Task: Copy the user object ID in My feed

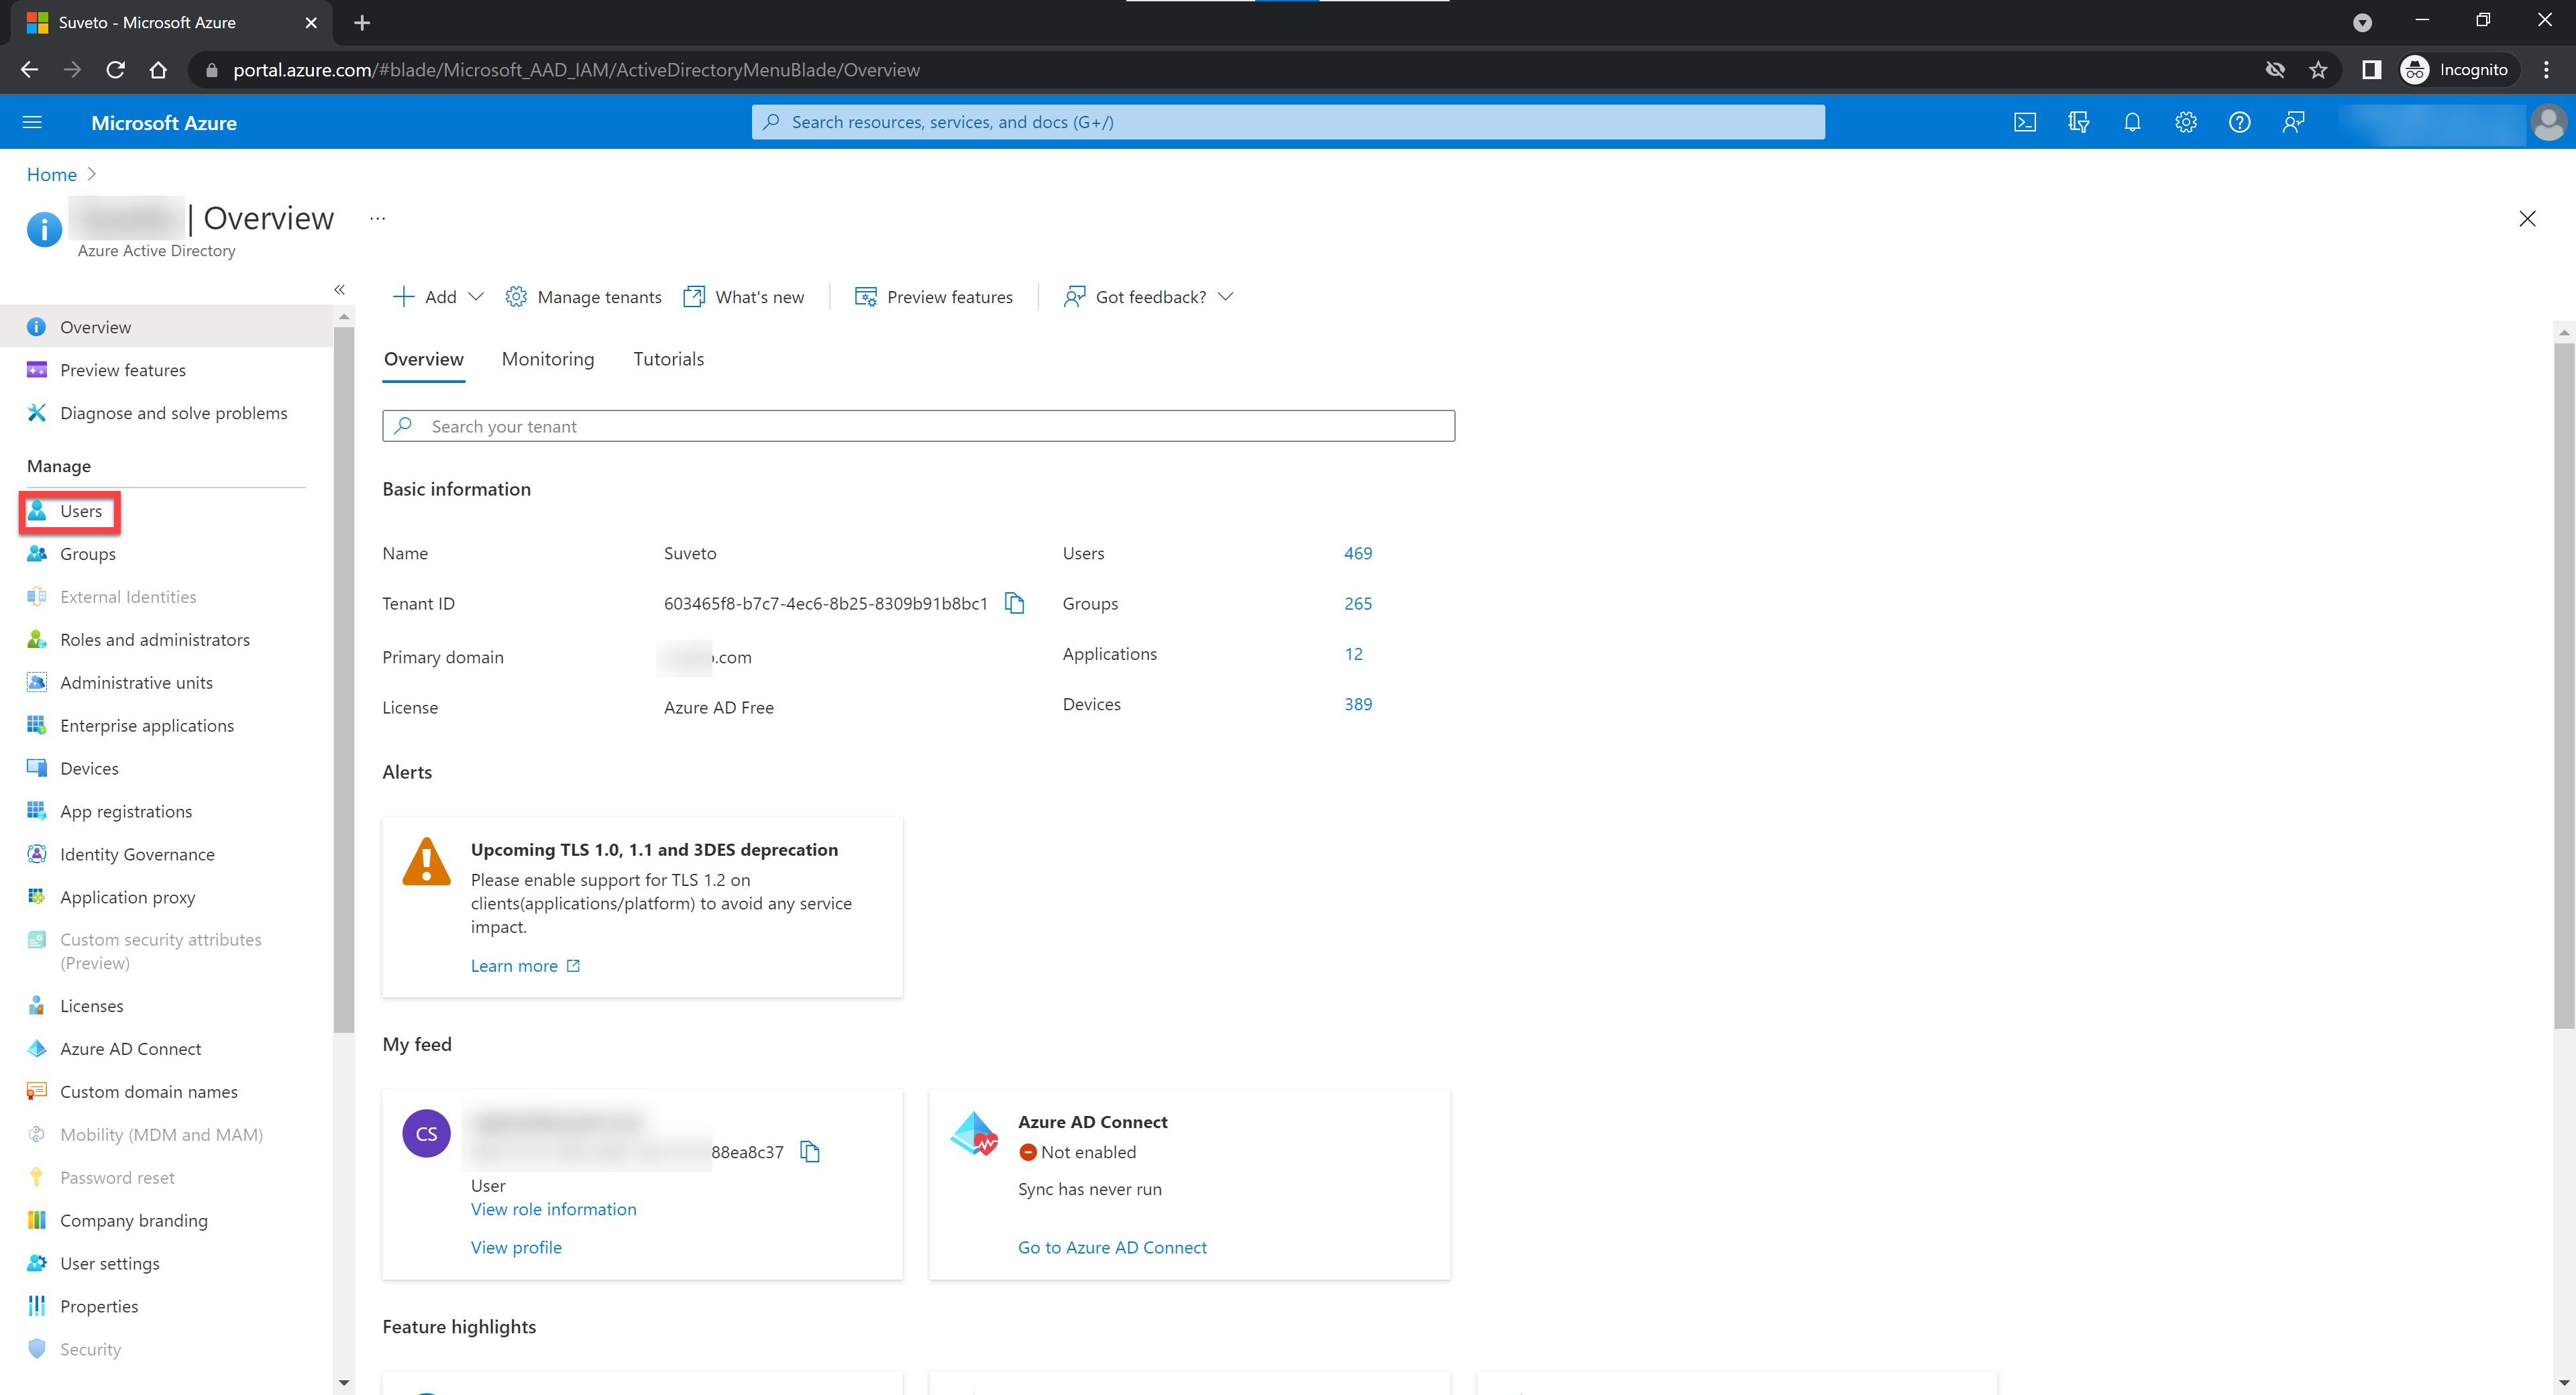Action: [810, 1152]
